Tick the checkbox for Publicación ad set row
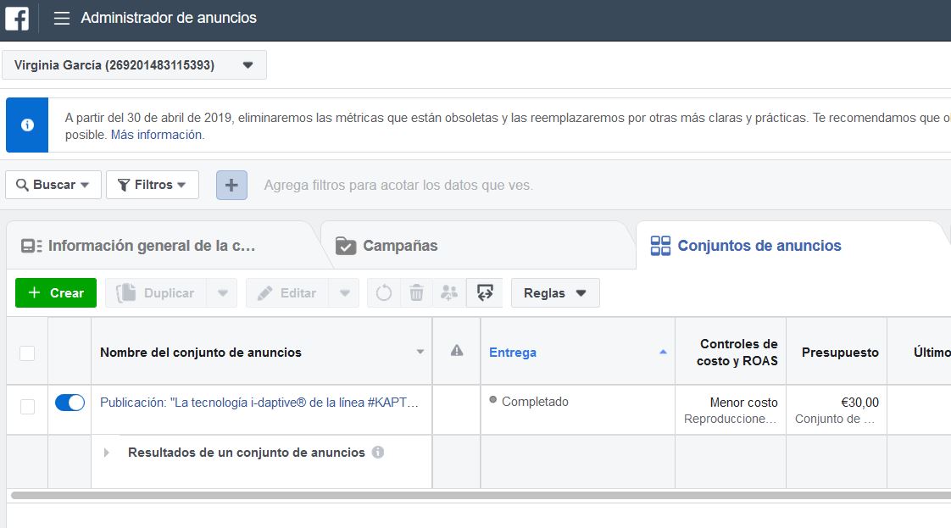This screenshot has height=528, width=951. [27, 407]
